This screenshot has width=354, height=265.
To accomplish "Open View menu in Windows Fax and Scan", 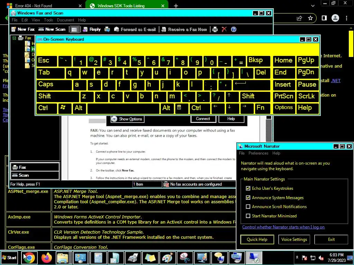I will click(x=36, y=20).
